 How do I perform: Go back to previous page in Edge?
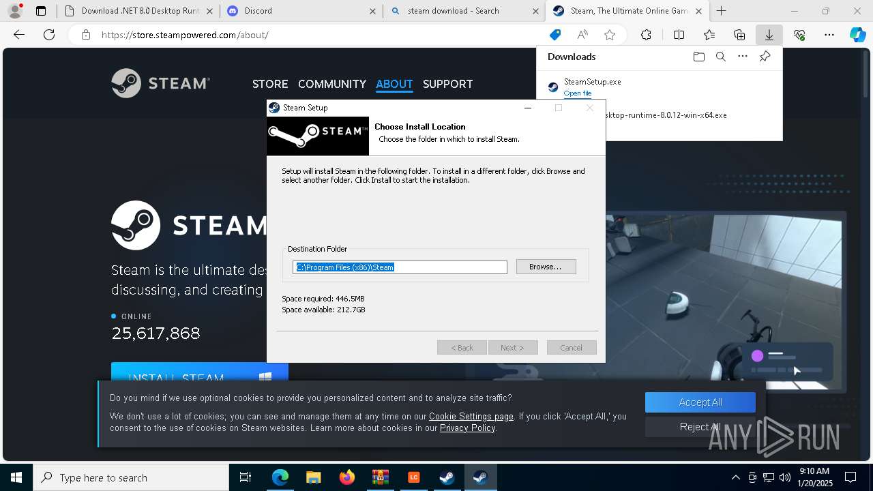click(x=19, y=35)
